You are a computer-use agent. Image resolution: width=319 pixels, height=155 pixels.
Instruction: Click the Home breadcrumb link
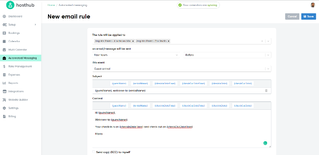(x=51, y=5)
